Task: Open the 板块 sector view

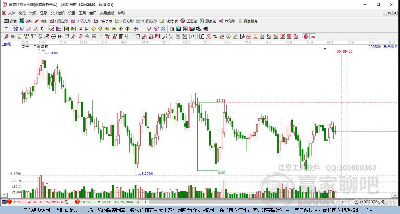Action: click(x=26, y=21)
